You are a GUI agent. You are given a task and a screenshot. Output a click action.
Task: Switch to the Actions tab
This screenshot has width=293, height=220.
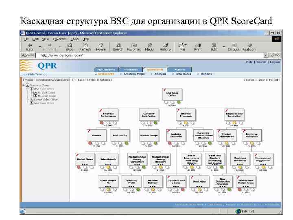tap(179, 70)
